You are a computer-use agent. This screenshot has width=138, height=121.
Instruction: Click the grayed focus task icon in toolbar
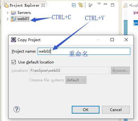(90, 5)
